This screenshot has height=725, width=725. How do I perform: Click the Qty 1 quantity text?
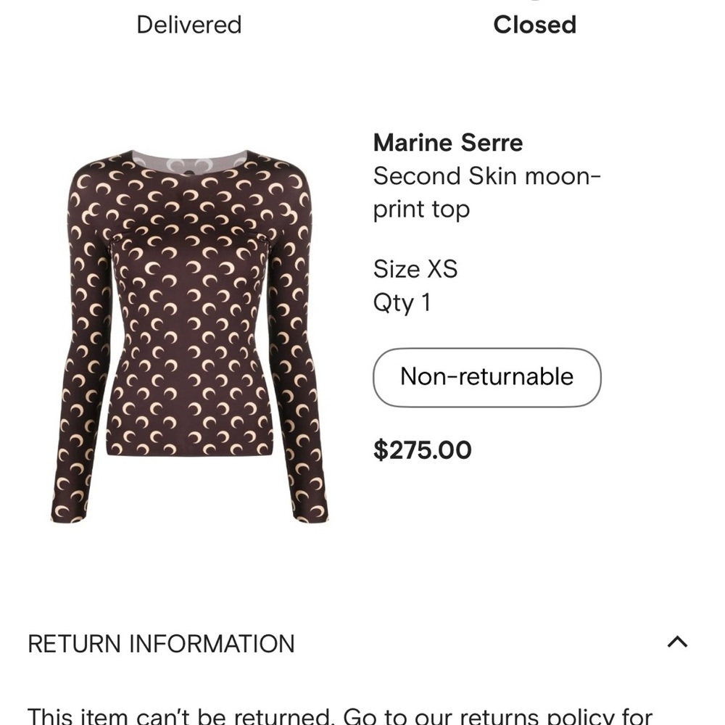pyautogui.click(x=402, y=302)
